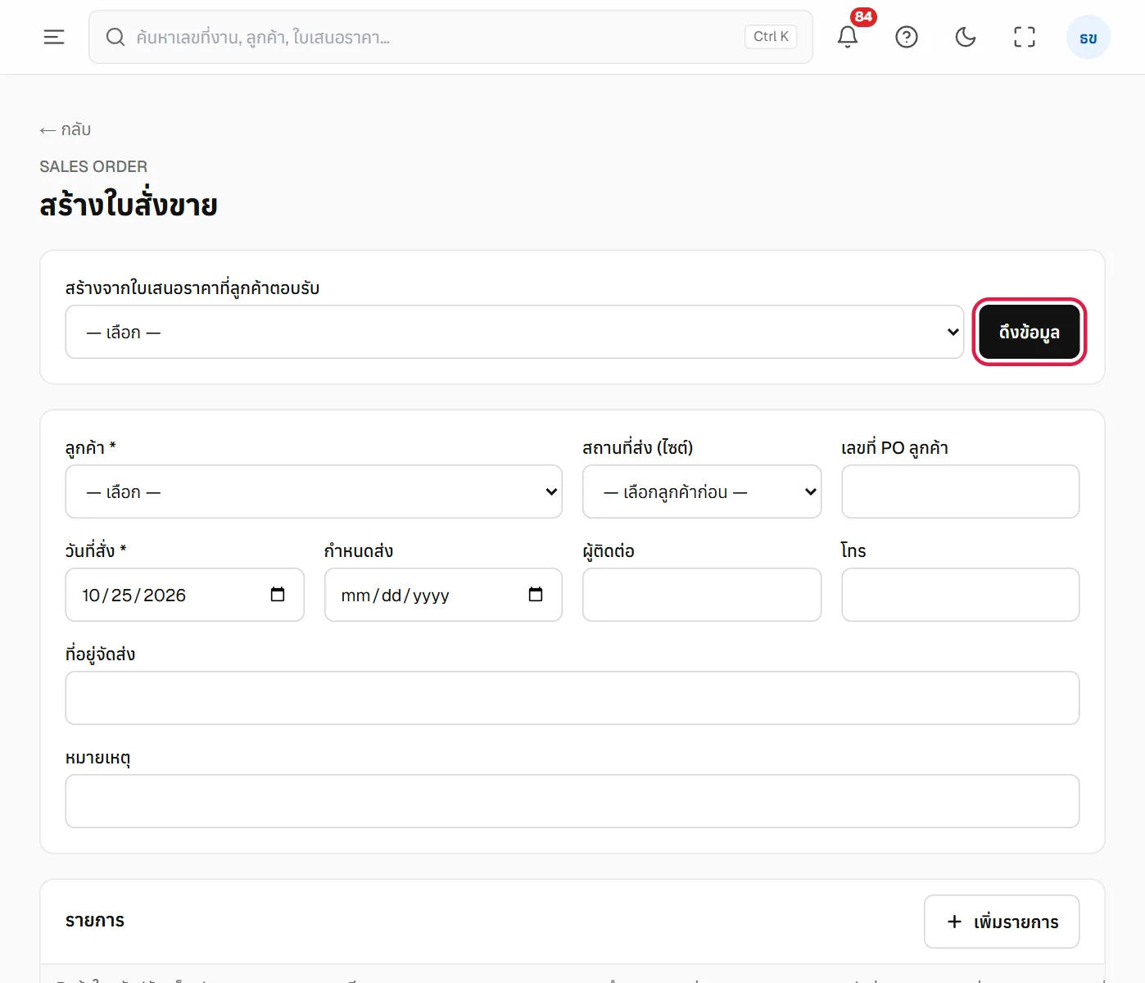Image resolution: width=1145 pixels, height=983 pixels.
Task: Click the สร้างใบสั่งขาย heading
Action: 129,205
